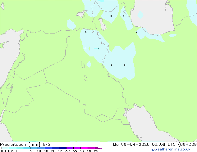Click the 25 mm dark blue swatch
The image size is (197, 152).
click(x=63, y=148)
